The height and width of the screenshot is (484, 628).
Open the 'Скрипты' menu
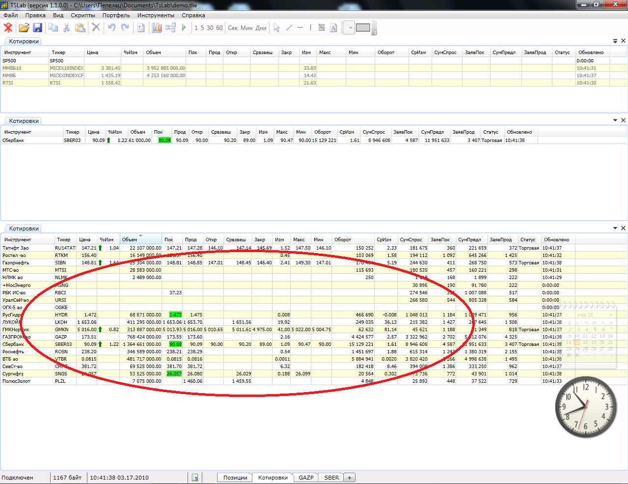(x=83, y=15)
